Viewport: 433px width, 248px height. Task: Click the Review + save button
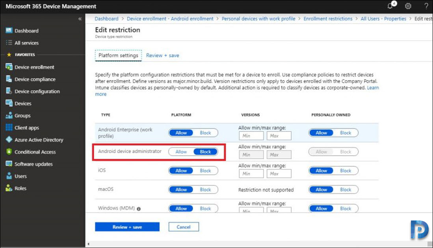pos(127,227)
